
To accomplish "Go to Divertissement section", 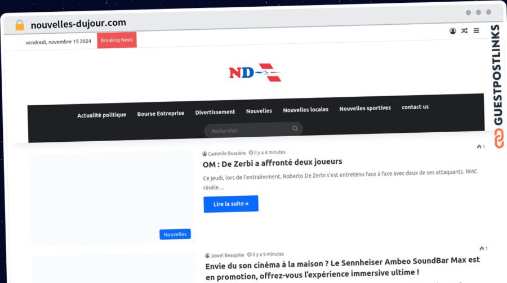I will [215, 112].
